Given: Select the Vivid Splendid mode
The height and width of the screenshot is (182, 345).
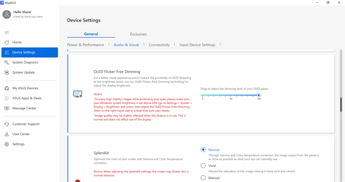Looking at the screenshot, I should tap(203, 166).
